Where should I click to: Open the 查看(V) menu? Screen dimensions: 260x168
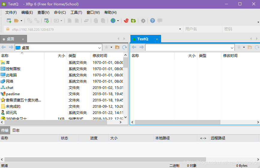click(43, 13)
